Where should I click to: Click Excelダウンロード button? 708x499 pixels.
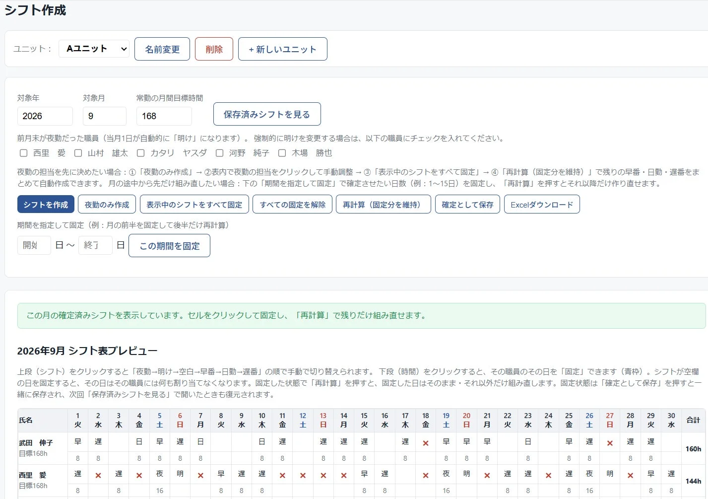pyautogui.click(x=542, y=205)
